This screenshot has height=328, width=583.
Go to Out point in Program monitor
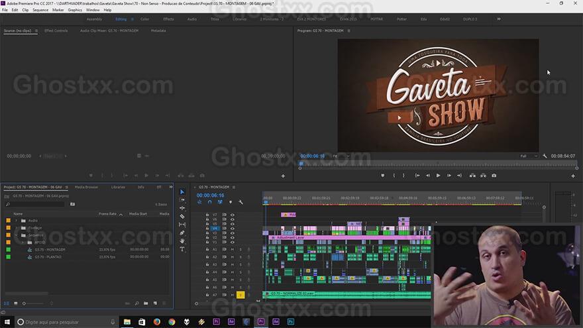coord(460,176)
